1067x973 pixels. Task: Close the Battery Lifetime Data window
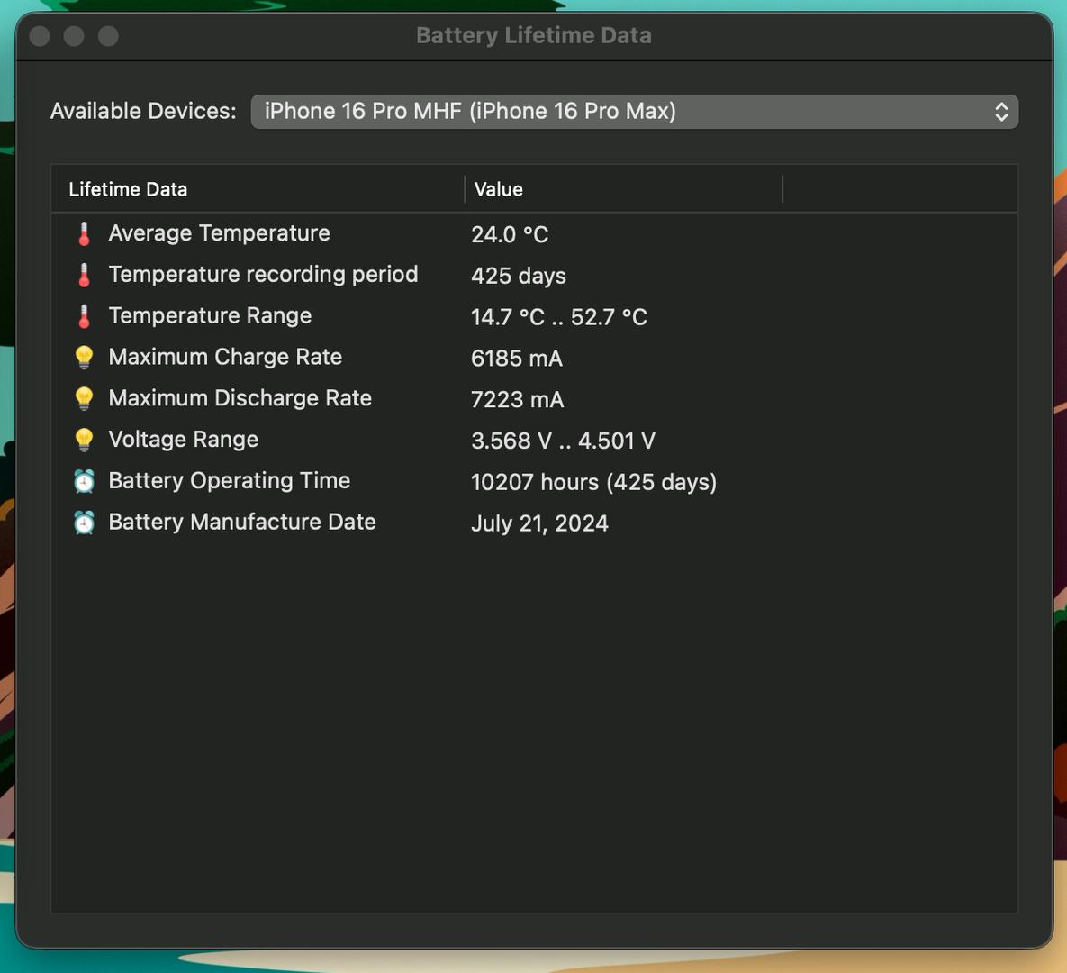(x=40, y=36)
